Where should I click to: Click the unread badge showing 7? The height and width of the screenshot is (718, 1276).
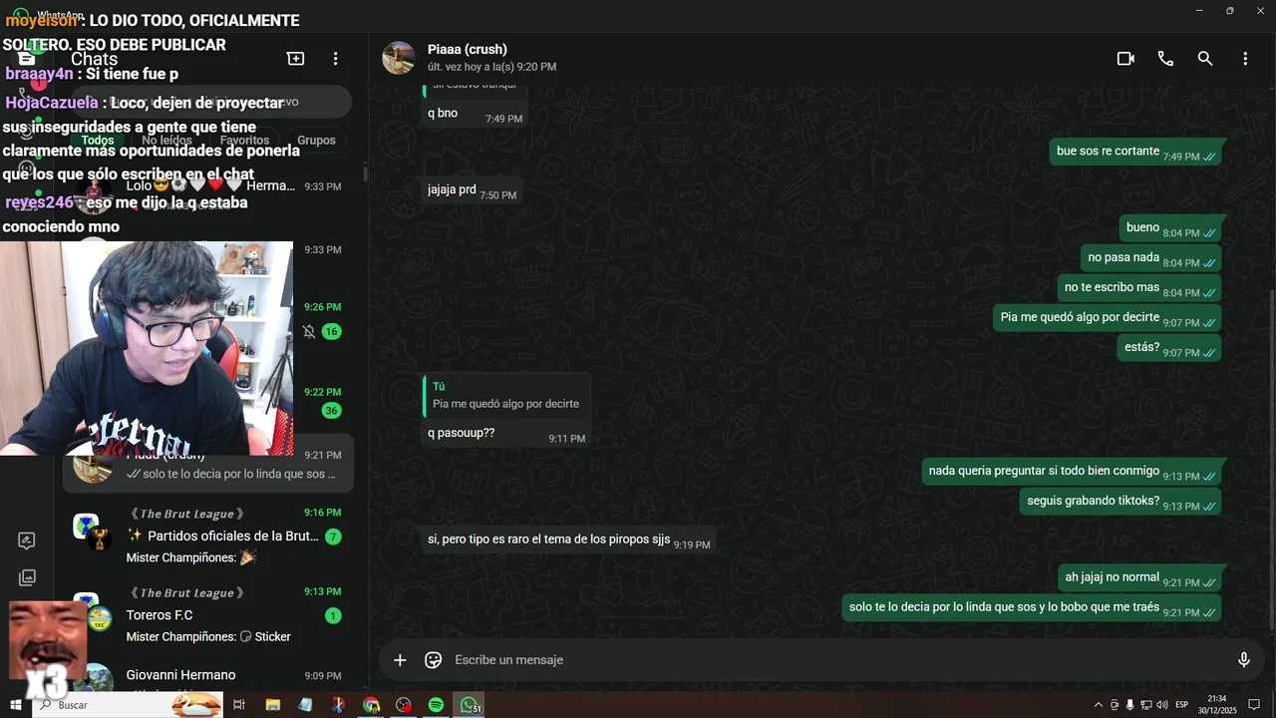tap(333, 537)
